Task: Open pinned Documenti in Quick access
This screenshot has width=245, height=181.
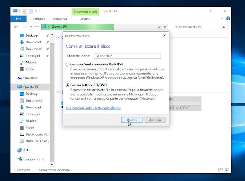Action: coord(34,49)
